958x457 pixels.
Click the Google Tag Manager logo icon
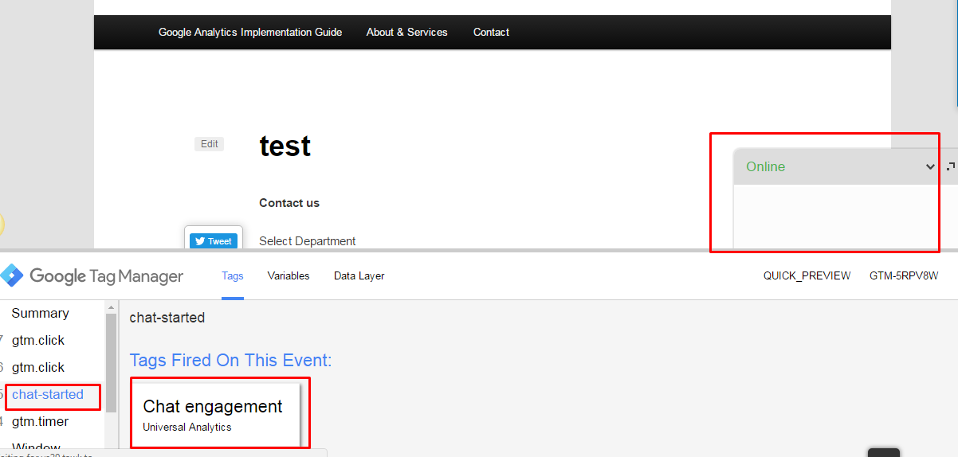pos(12,275)
